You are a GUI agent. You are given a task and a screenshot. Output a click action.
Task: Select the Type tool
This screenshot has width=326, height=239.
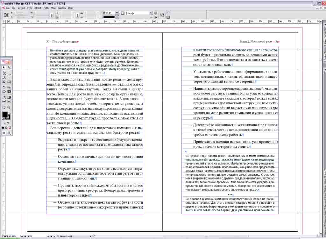(9, 73)
